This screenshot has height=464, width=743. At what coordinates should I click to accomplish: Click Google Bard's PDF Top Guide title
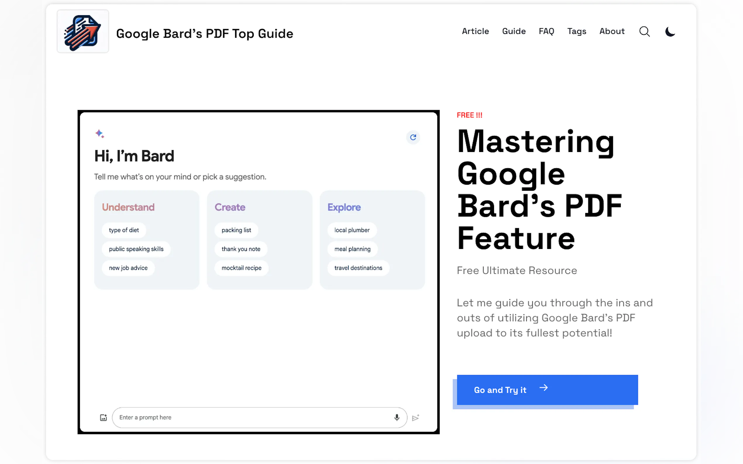click(x=204, y=33)
